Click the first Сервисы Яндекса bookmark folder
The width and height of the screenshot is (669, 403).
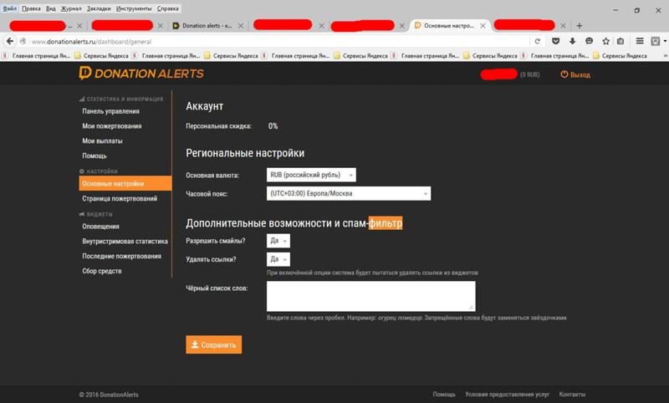point(101,55)
